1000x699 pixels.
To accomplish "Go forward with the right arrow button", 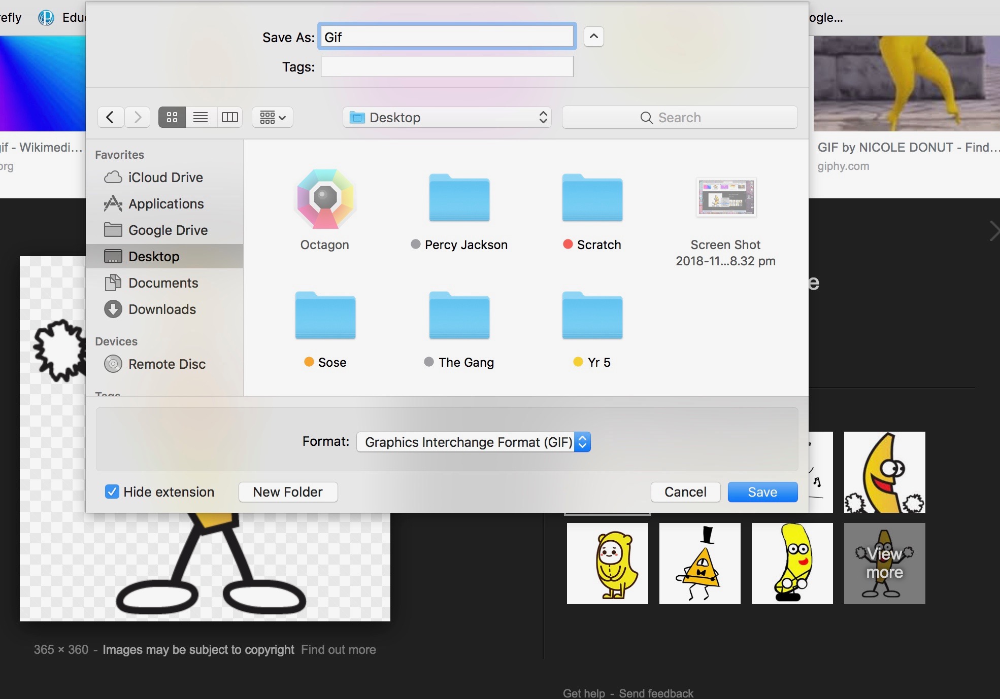I will click(x=137, y=118).
